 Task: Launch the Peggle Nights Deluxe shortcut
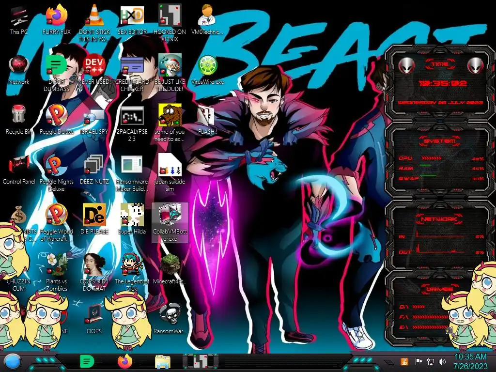(57, 173)
